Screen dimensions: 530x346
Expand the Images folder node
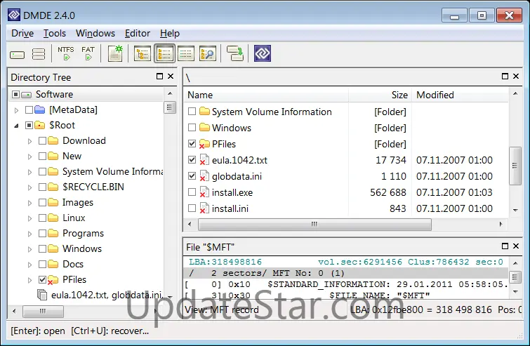(29, 203)
